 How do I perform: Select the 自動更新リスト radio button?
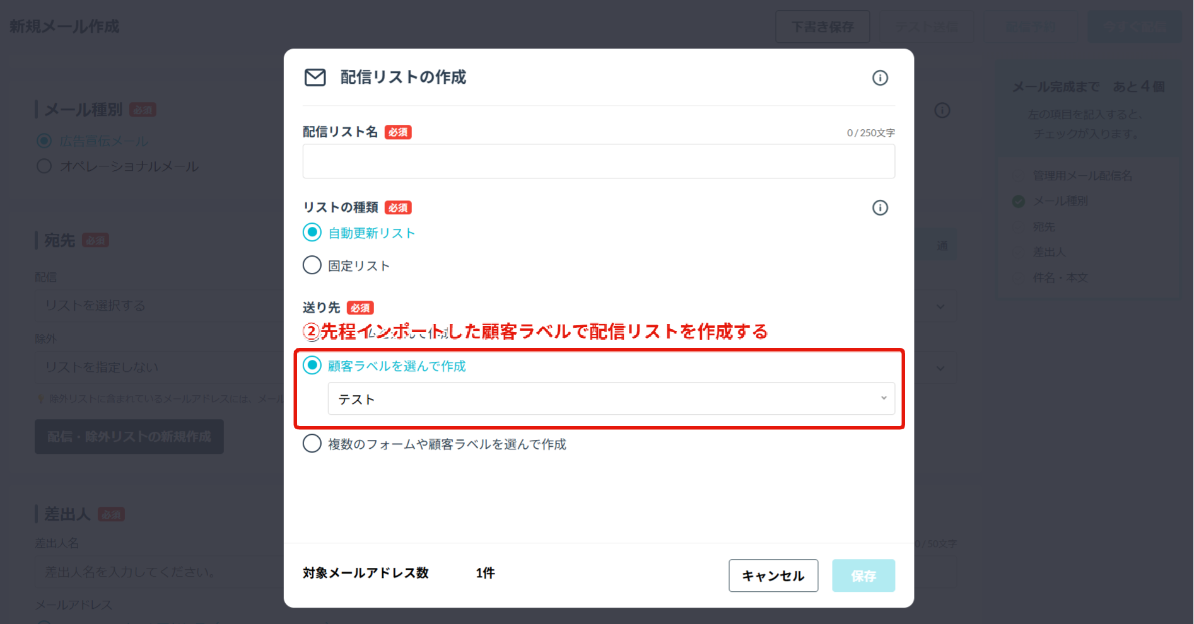point(312,232)
